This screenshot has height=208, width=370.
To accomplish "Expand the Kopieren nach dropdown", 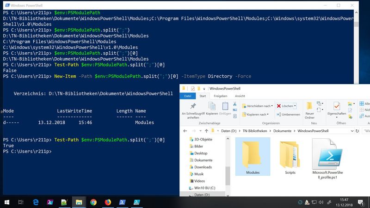I will point(267,114).
